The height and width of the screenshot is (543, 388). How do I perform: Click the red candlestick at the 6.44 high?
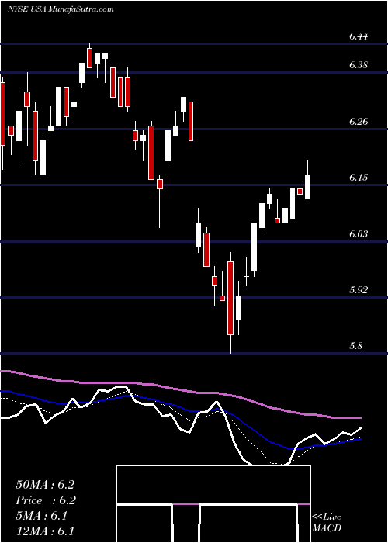pos(90,57)
